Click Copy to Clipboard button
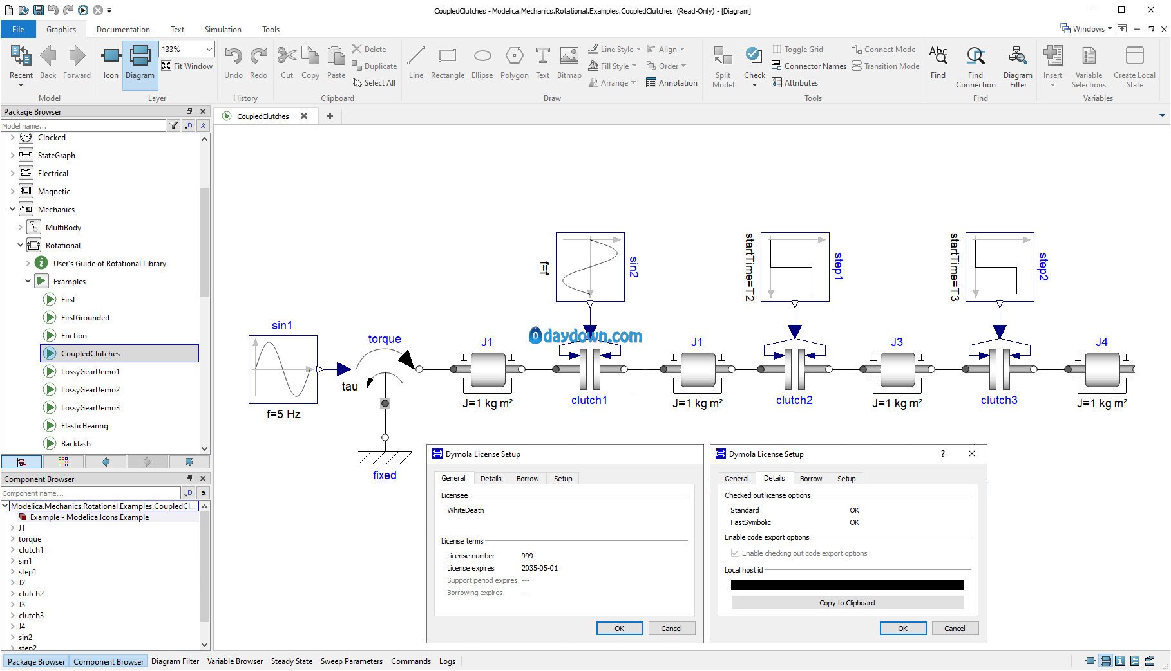The image size is (1171, 671). 847,603
